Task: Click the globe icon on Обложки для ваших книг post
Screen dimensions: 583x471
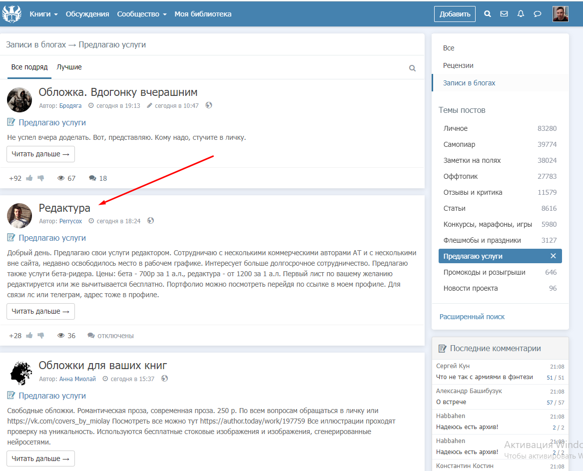Action: 165,379
